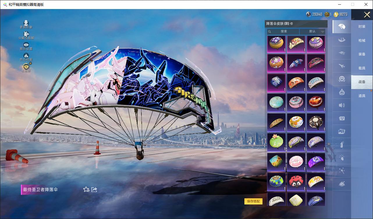Viewport: 373px width, 219px height.
Task: Switch to the 载具 tab
Action: click(362, 68)
